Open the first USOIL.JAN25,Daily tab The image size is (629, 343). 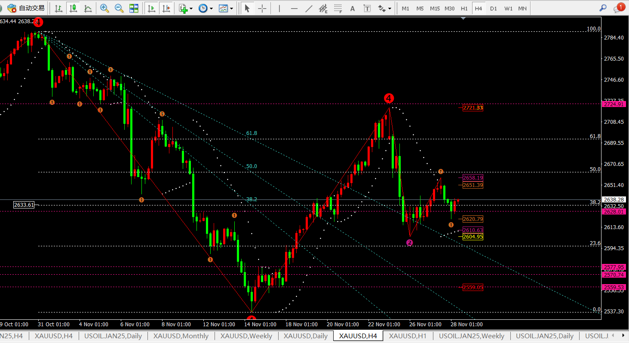(113, 336)
